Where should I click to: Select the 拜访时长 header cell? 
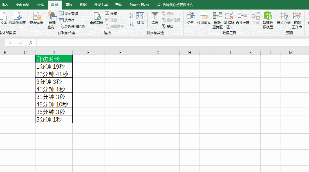click(54, 59)
